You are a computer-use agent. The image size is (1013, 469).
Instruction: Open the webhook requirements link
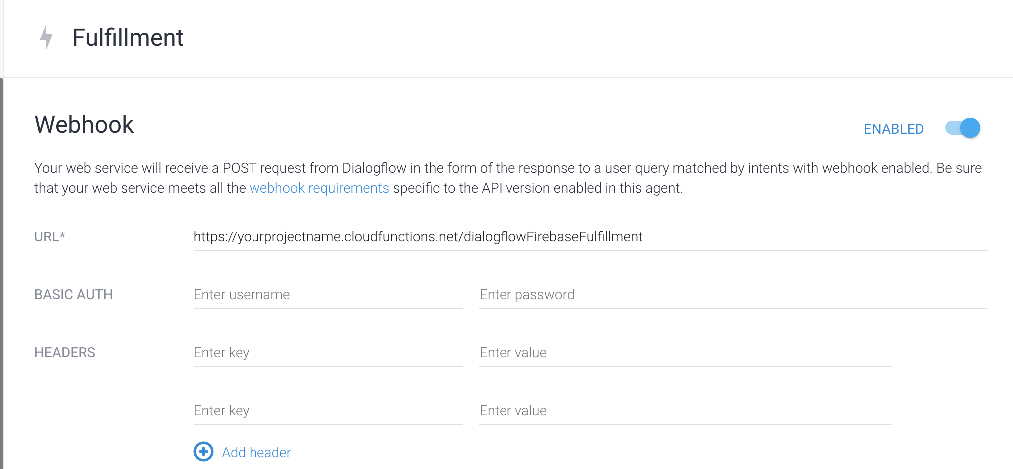coord(319,188)
